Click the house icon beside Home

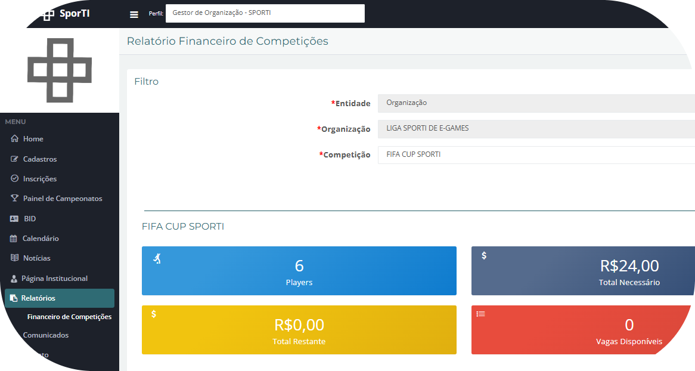15,139
